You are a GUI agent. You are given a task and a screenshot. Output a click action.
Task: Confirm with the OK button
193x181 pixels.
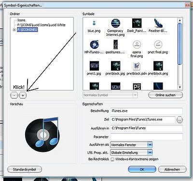(142, 169)
